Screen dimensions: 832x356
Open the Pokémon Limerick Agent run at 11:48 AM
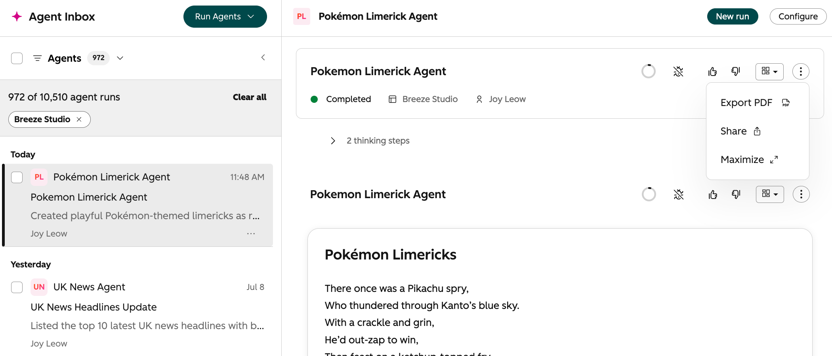click(x=138, y=205)
